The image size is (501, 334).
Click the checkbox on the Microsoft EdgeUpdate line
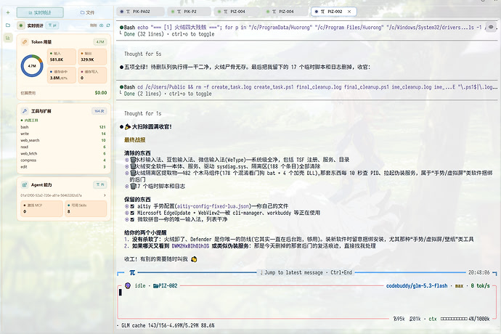132,213
